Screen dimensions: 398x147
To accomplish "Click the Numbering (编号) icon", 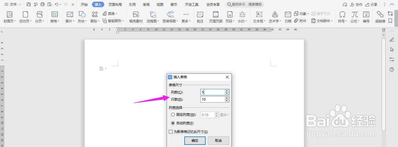I will 366,14.
